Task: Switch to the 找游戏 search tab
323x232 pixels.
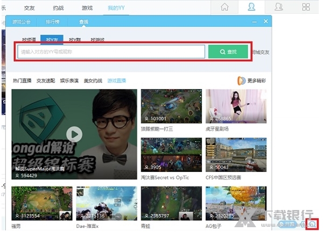Action: [97, 39]
